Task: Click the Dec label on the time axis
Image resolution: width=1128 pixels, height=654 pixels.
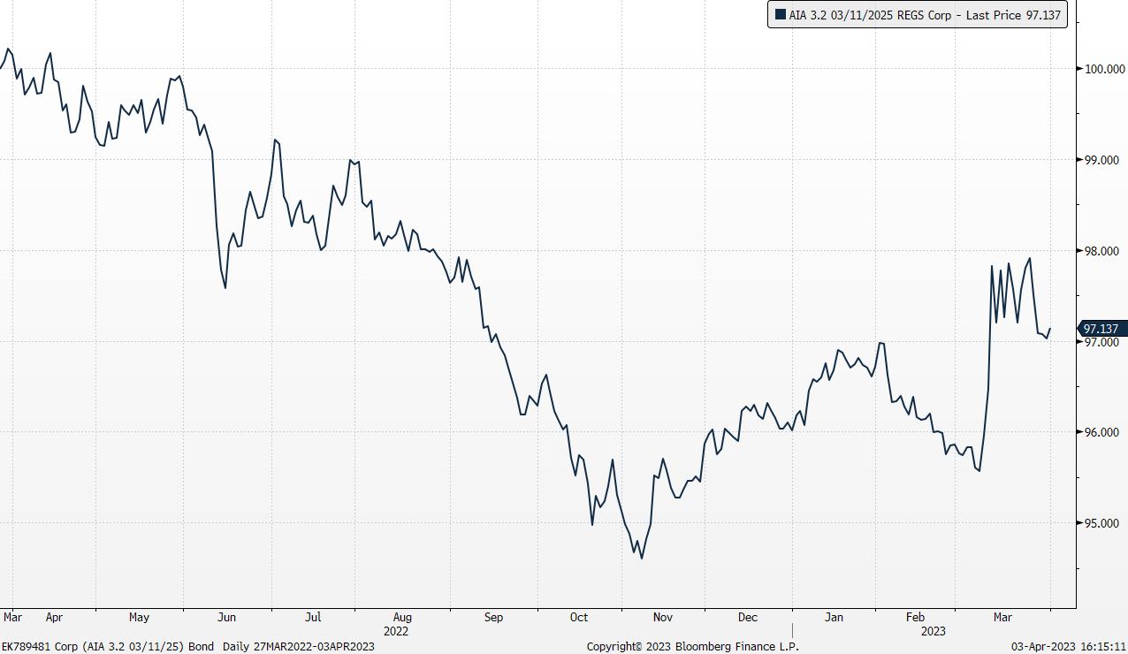Action: tap(748, 618)
